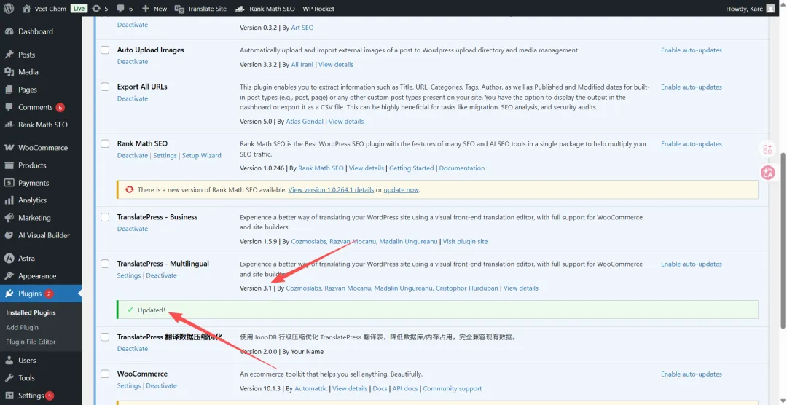Click the Products box icon in sidebar
This screenshot has width=787, height=405.
pos(9,165)
